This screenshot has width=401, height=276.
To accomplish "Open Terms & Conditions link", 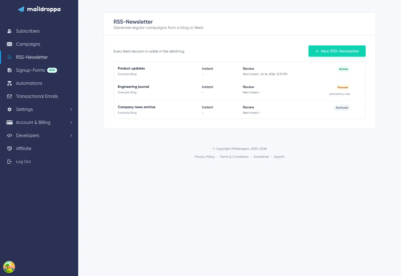I will 234,157.
